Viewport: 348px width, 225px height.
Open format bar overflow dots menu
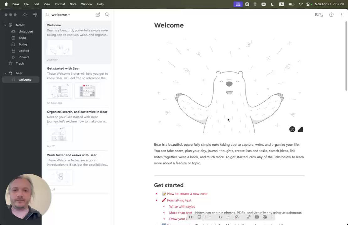point(272,217)
